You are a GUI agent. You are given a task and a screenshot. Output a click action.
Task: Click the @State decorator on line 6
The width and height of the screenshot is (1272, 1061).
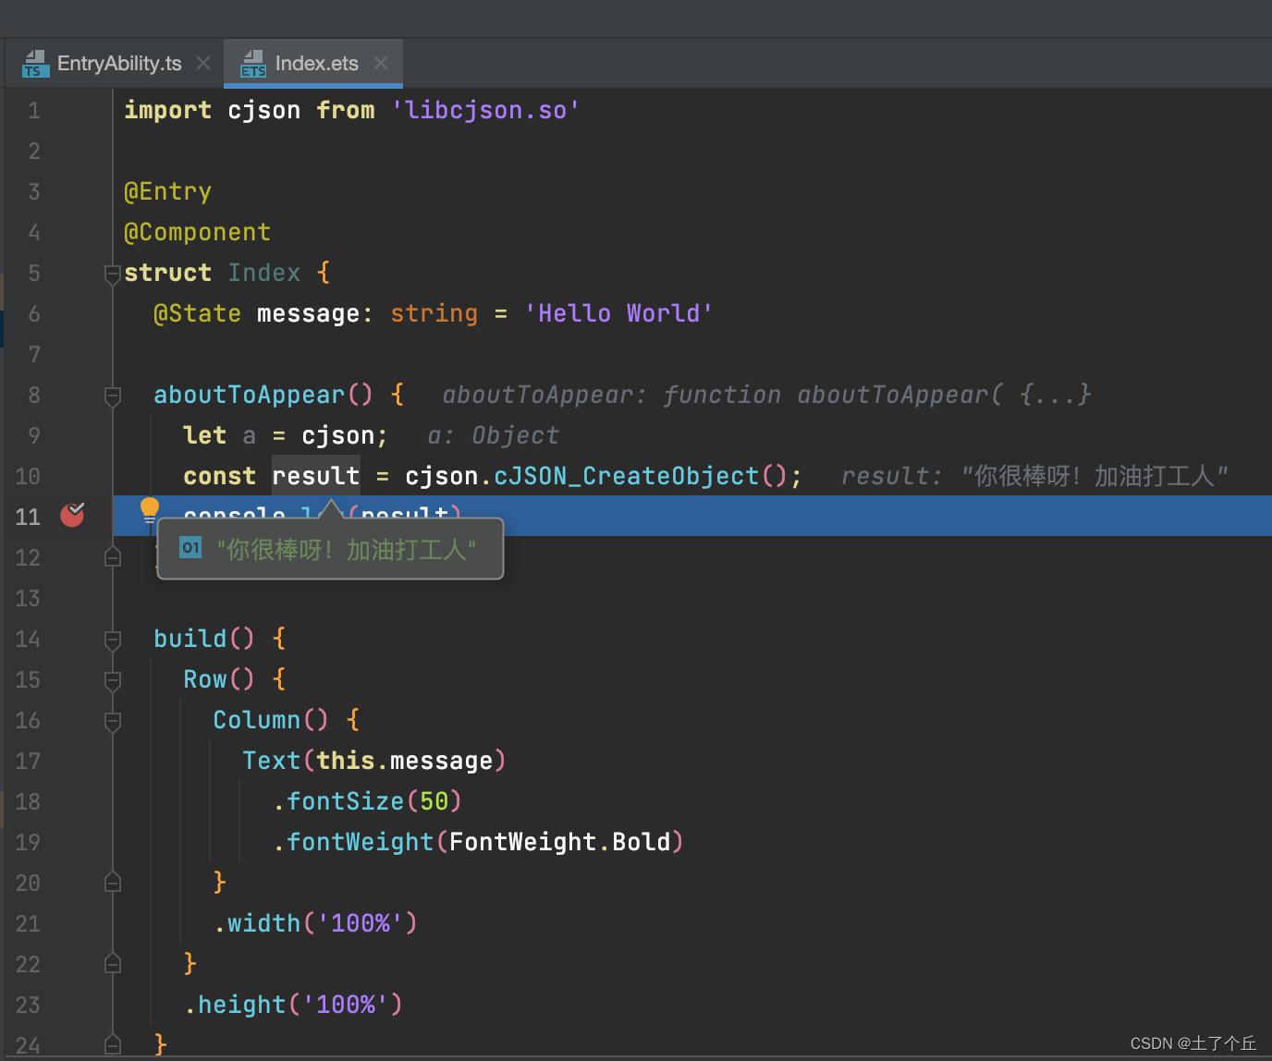coord(198,313)
